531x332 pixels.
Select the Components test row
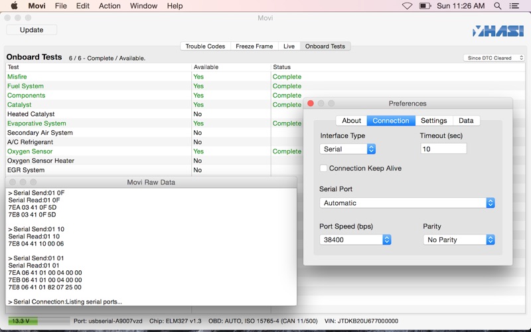click(x=265, y=95)
